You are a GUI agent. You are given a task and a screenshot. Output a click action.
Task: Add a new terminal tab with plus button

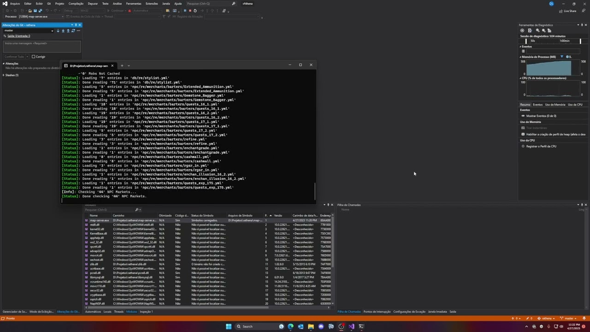point(122,65)
